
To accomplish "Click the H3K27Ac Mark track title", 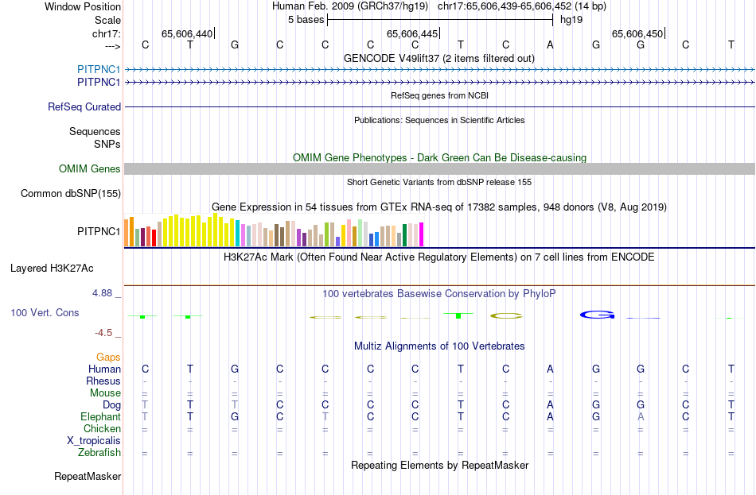I will click(439, 257).
